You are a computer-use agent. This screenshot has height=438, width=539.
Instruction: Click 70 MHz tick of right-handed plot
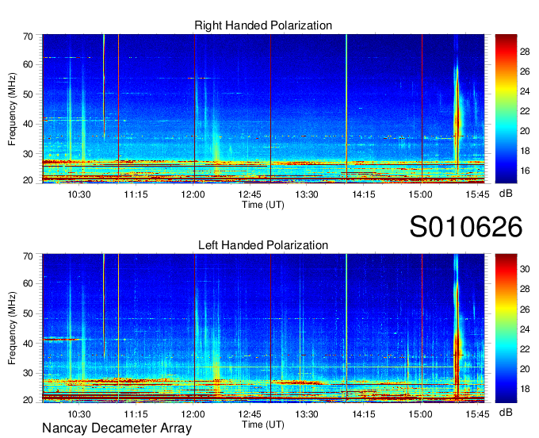(x=28, y=36)
